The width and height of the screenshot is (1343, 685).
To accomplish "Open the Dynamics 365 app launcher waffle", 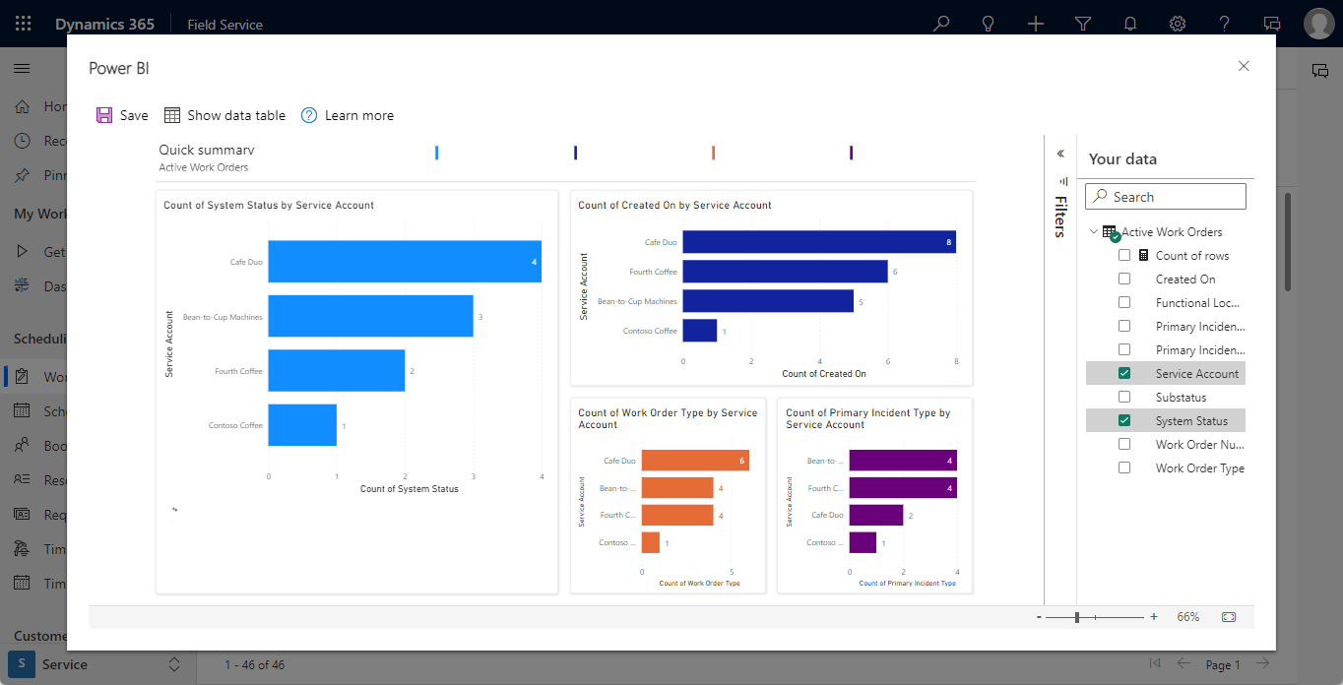I will tap(24, 24).
